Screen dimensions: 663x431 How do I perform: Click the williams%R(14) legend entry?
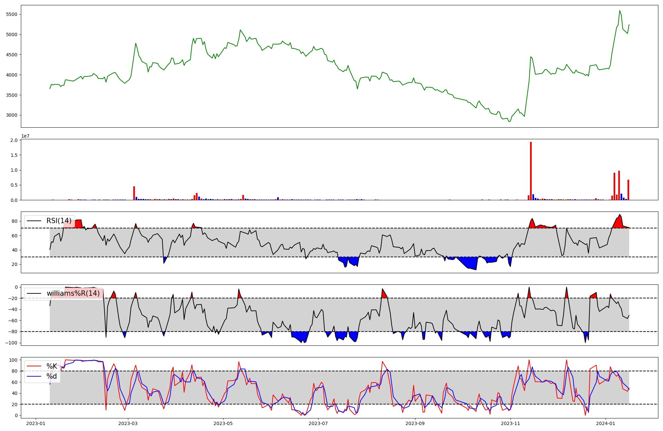coord(73,293)
